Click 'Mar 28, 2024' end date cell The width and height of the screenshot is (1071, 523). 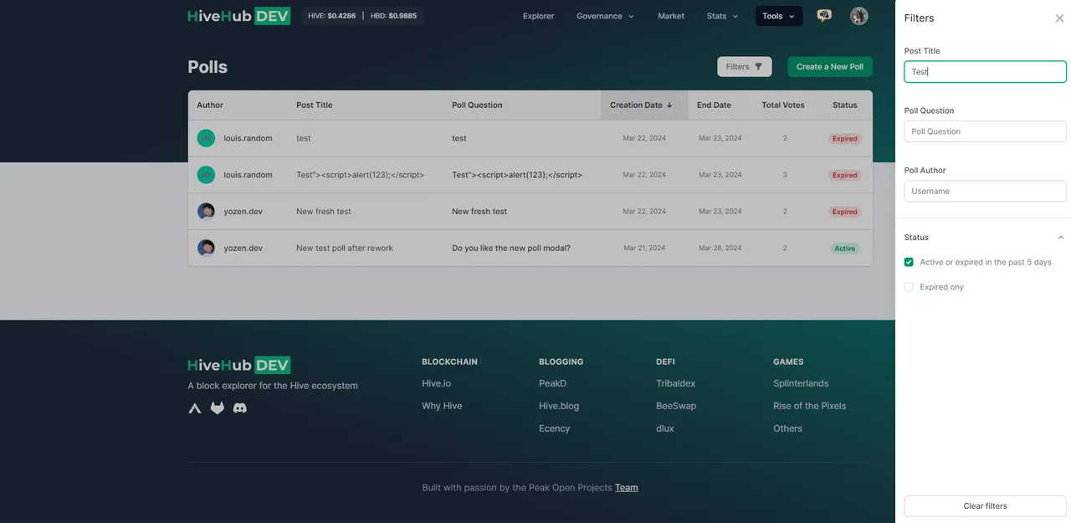click(720, 249)
